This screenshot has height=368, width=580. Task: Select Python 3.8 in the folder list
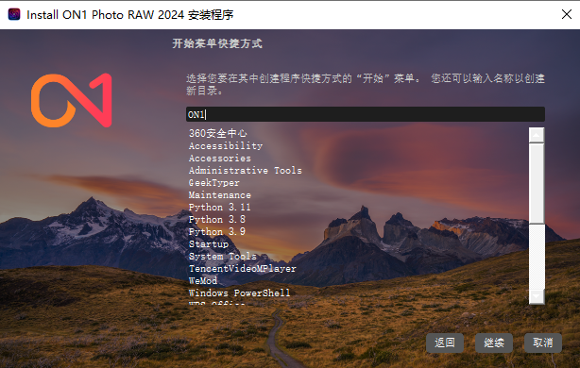click(x=216, y=220)
